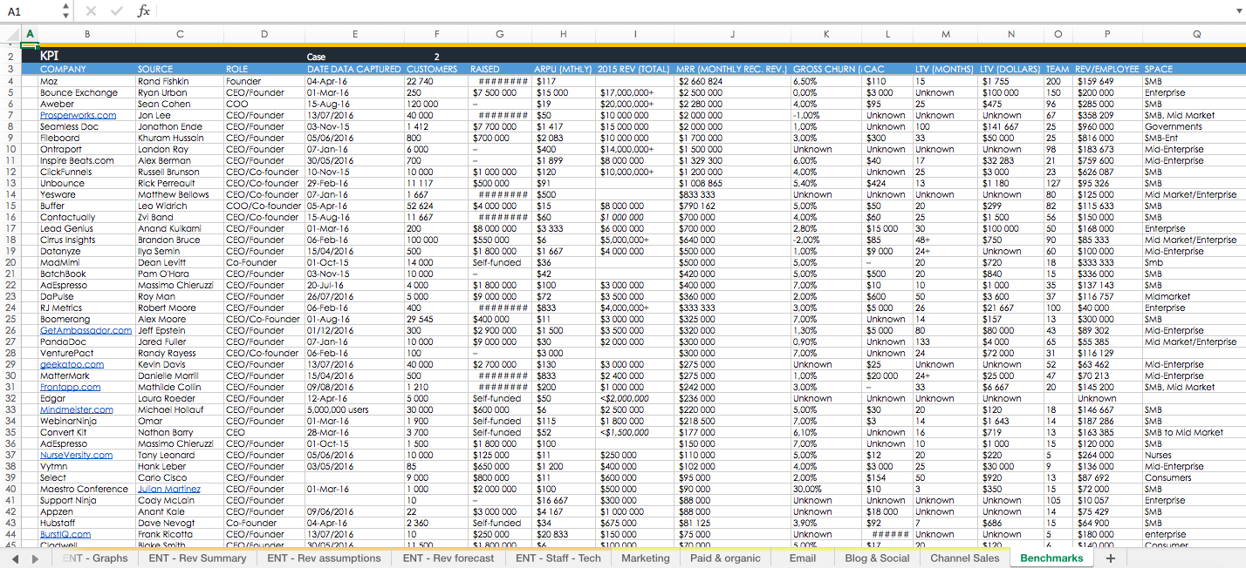Click the Mindmeister.com hyperlink
The image size is (1246, 568).
click(77, 409)
